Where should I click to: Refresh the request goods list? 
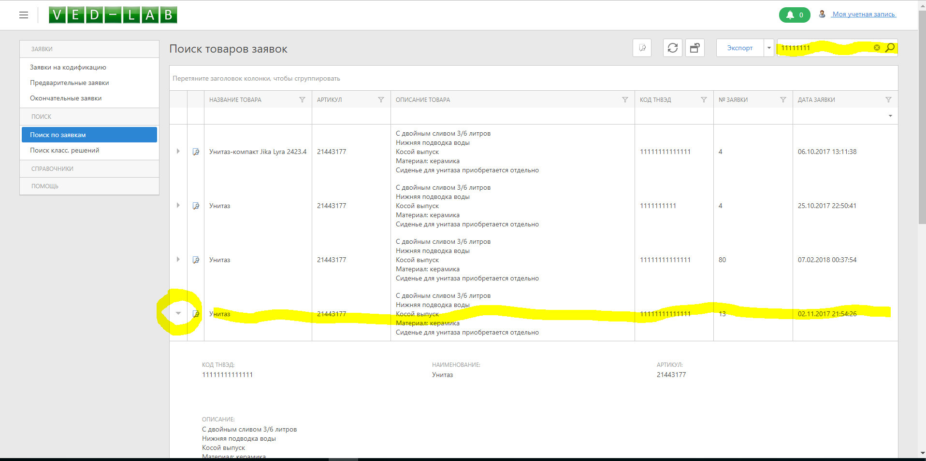[x=673, y=48]
